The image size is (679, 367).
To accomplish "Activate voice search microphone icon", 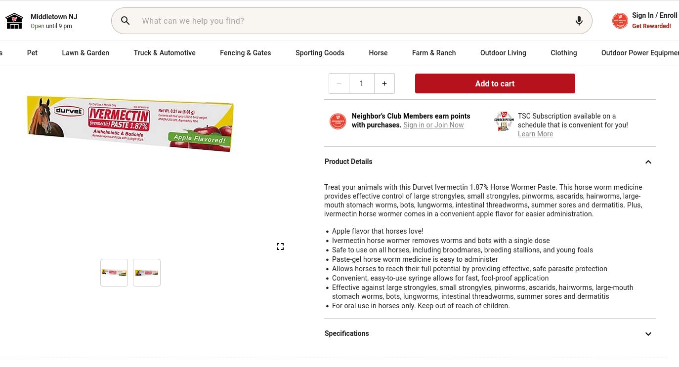I will click(579, 21).
